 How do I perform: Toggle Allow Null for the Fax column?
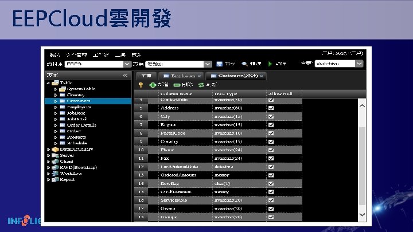(x=271, y=158)
